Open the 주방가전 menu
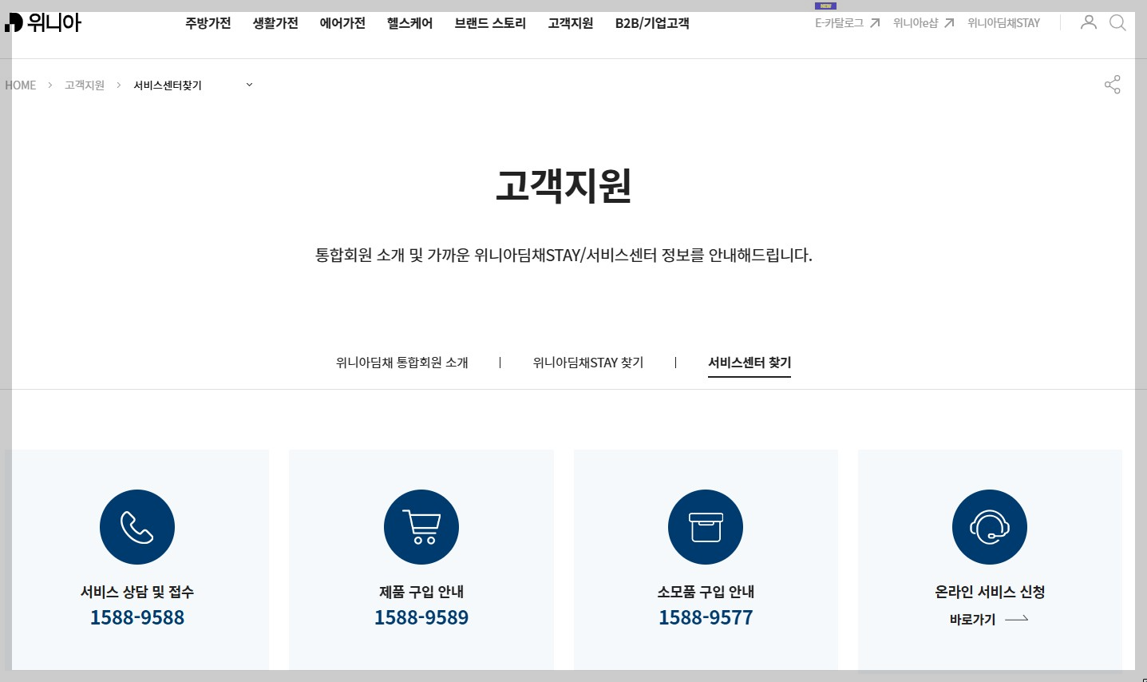This screenshot has height=682, width=1147. point(208,23)
